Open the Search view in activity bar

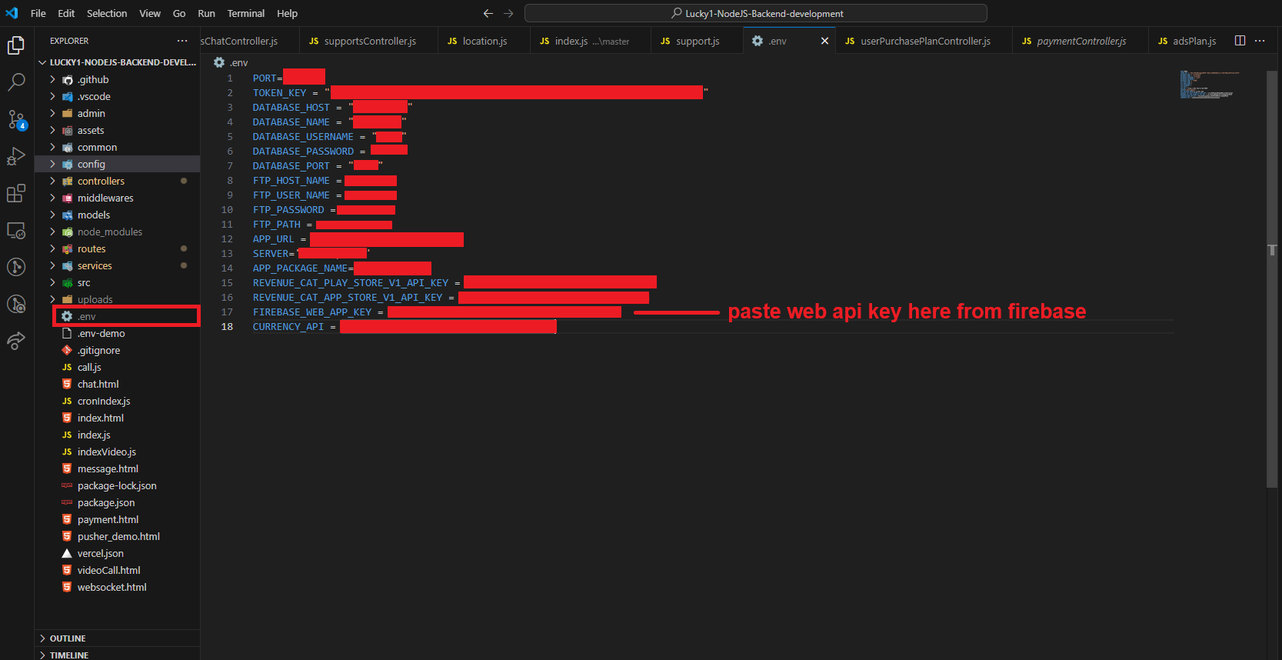(x=16, y=82)
